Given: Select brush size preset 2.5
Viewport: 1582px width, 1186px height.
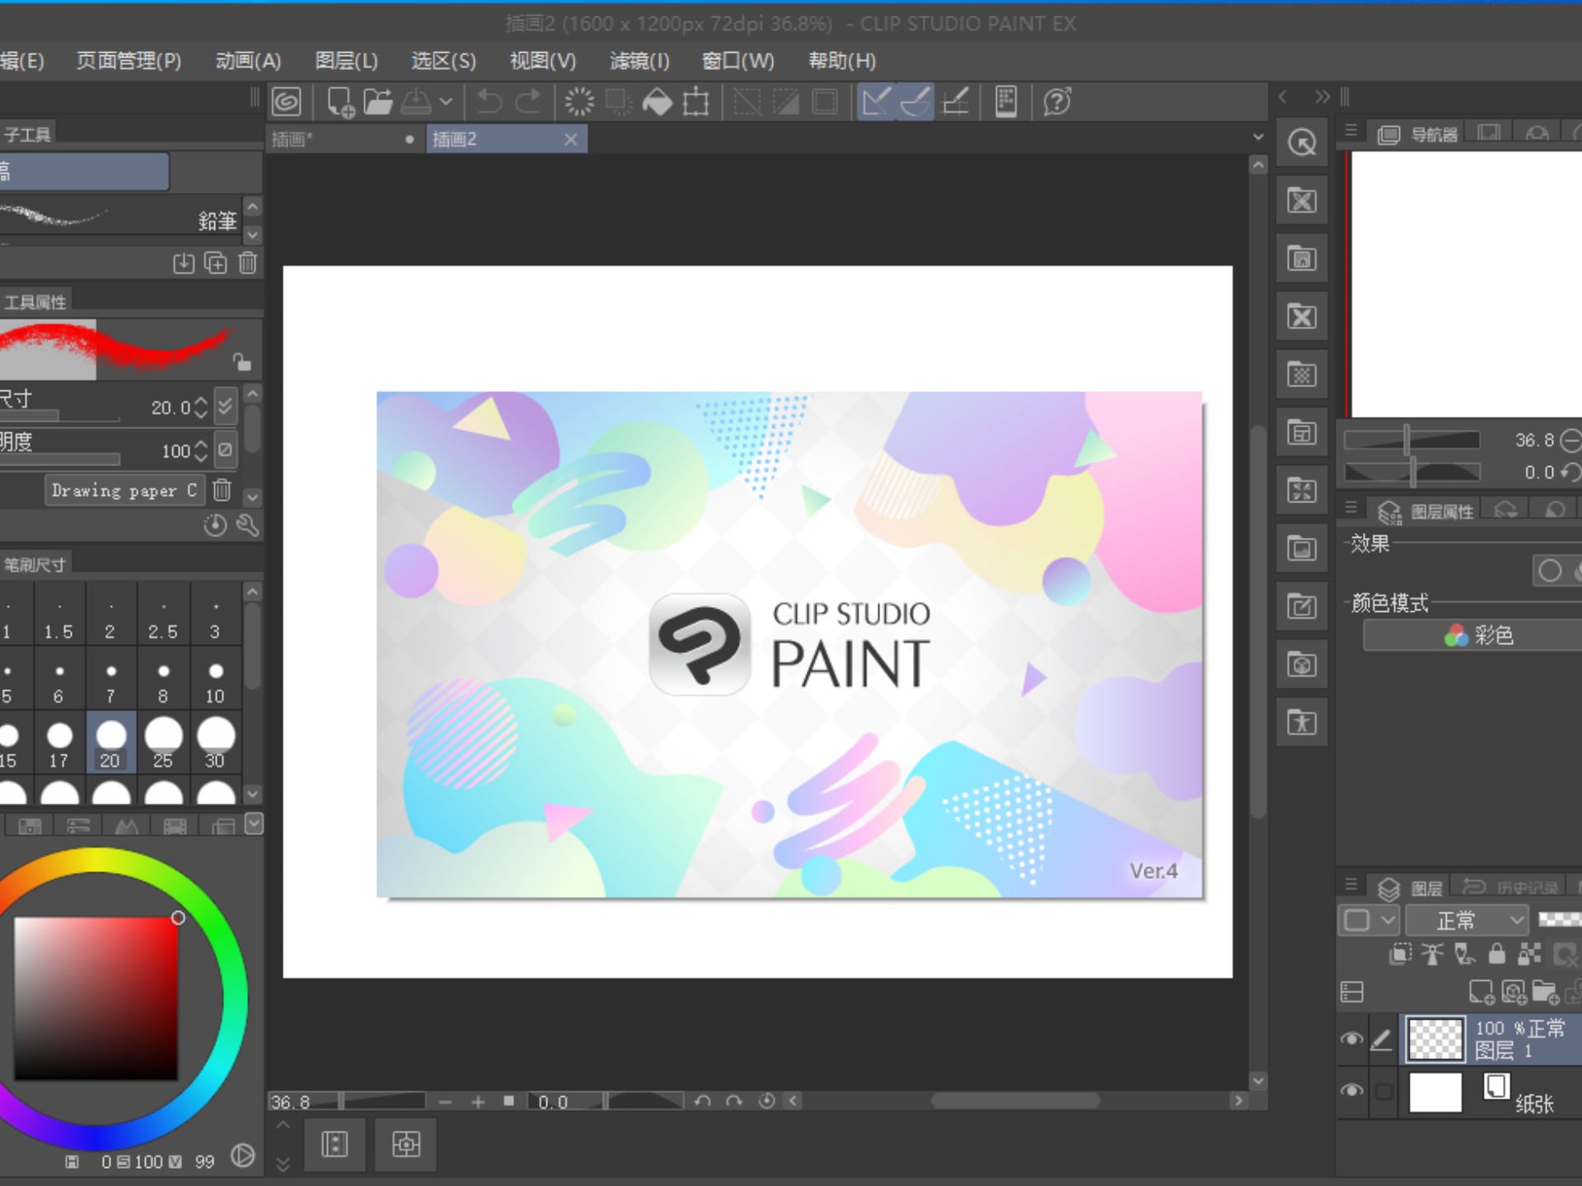Looking at the screenshot, I should 163,615.
